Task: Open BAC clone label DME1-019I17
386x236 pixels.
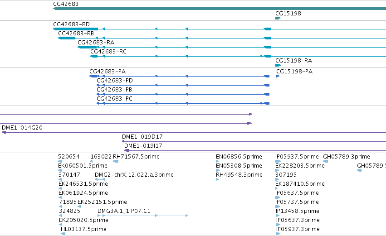Action: (x=143, y=146)
